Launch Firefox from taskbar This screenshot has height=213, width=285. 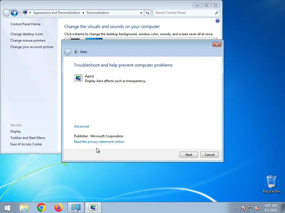point(58,207)
